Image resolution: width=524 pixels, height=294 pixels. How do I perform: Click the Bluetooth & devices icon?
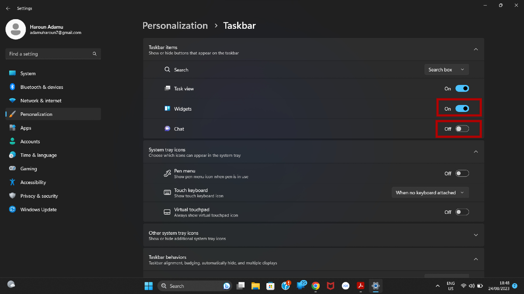12,87
